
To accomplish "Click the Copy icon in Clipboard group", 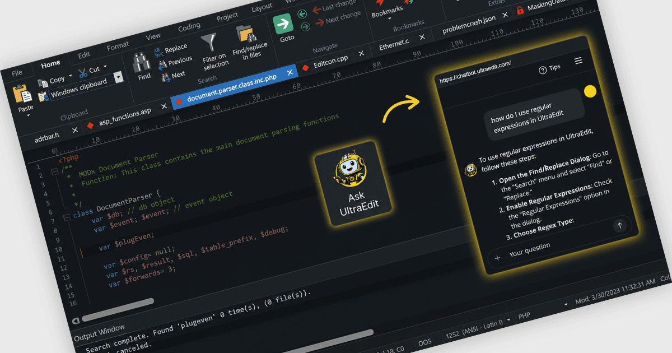I will coord(43,83).
